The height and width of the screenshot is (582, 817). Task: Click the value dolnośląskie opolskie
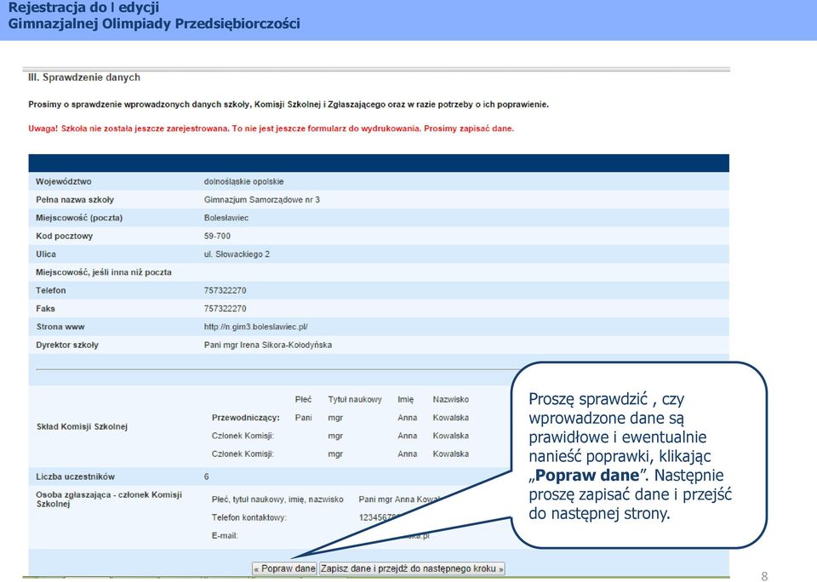pyautogui.click(x=244, y=181)
